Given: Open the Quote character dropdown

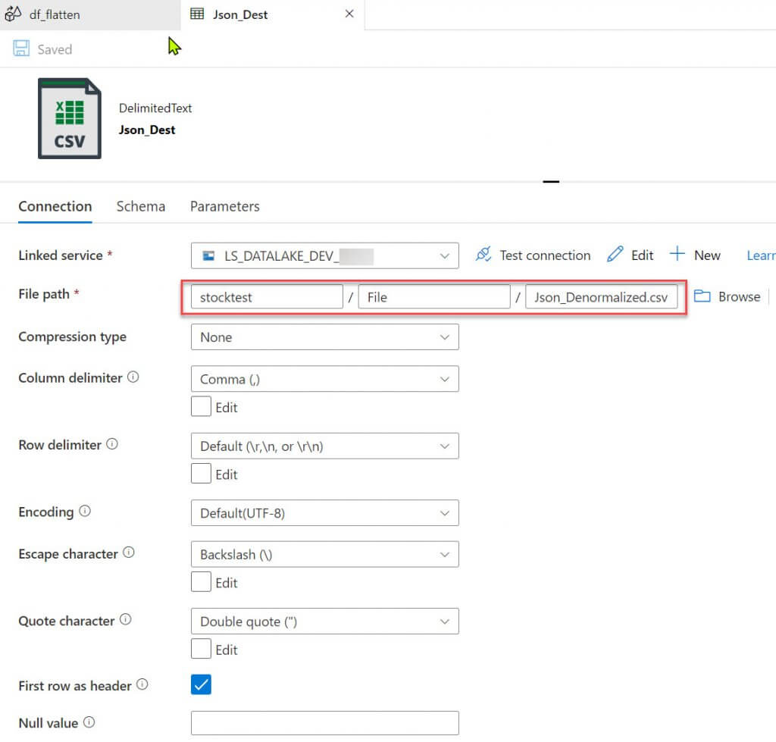Looking at the screenshot, I should (324, 621).
